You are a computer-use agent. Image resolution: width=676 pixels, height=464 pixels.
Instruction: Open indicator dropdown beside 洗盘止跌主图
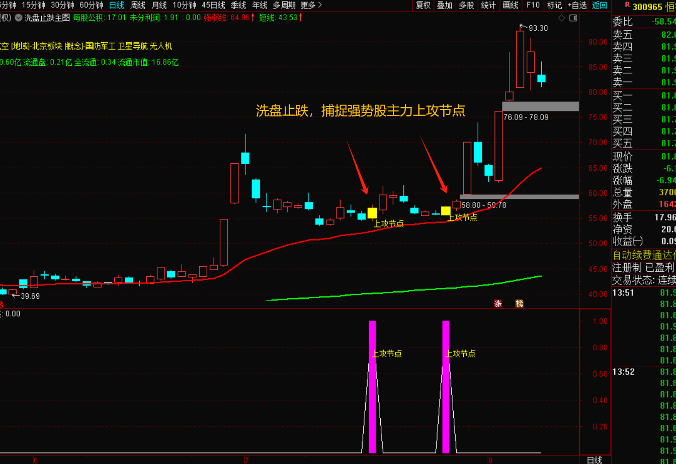tap(19, 18)
